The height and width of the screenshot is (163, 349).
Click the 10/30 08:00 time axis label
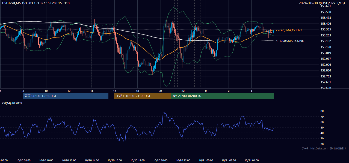(x=24, y=161)
